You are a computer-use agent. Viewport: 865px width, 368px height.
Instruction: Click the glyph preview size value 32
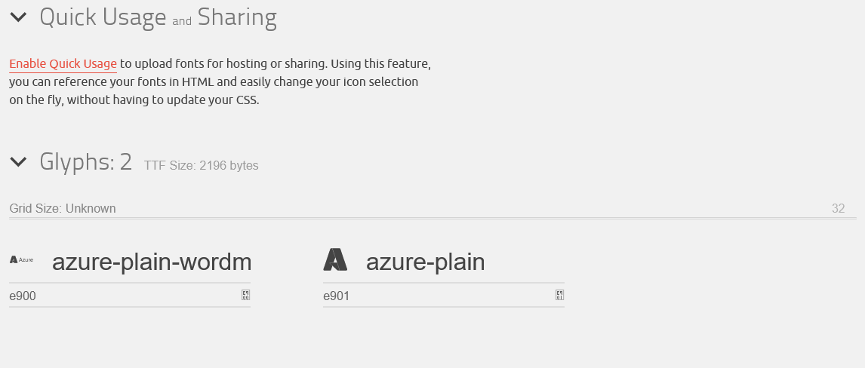[838, 208]
